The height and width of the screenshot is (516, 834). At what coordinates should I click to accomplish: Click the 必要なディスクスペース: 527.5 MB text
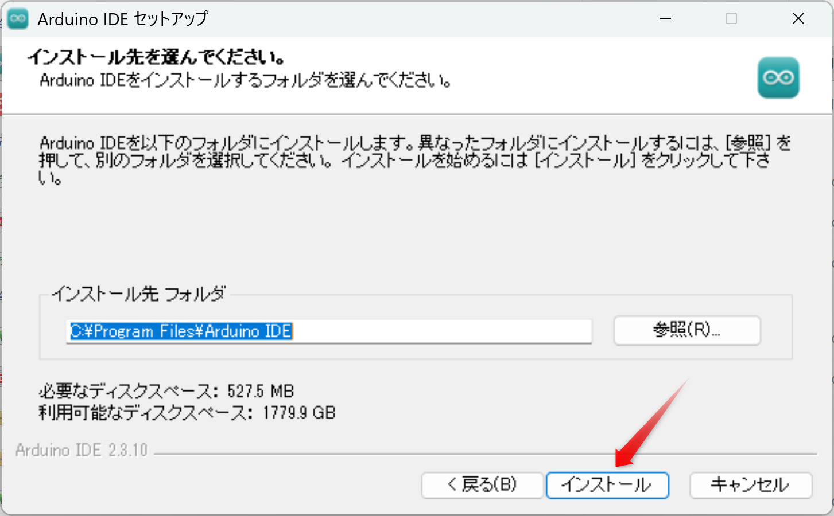166,391
